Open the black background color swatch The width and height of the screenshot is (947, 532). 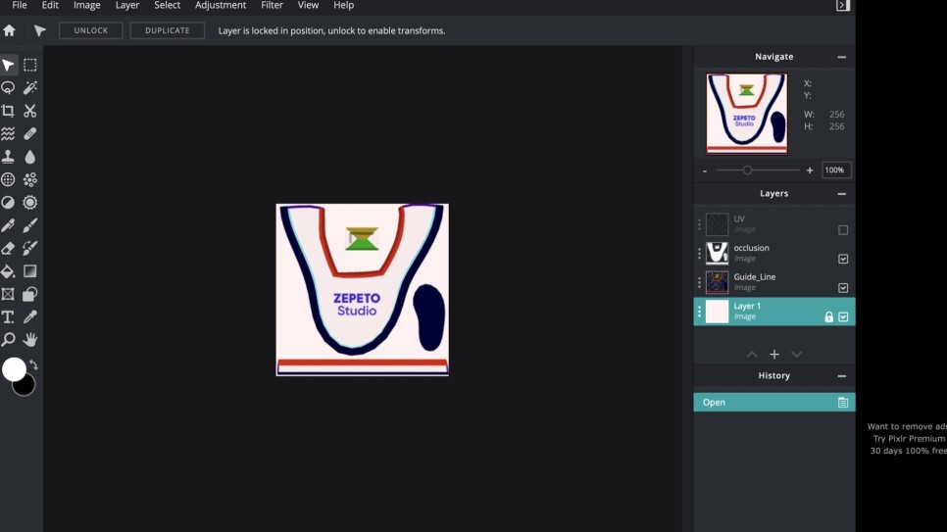(25, 386)
